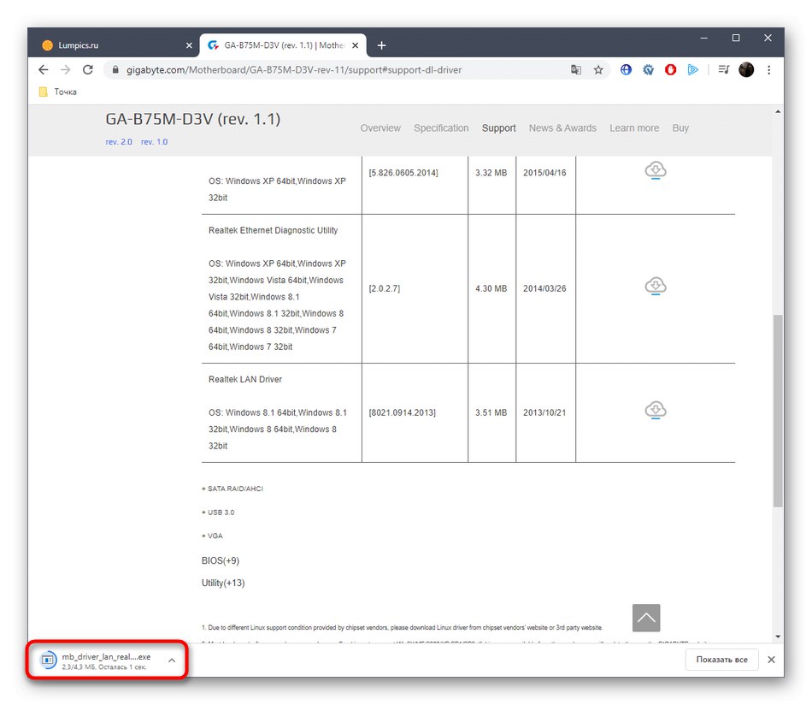Go to the rev. 1.0 link
812x705 pixels.
click(155, 142)
